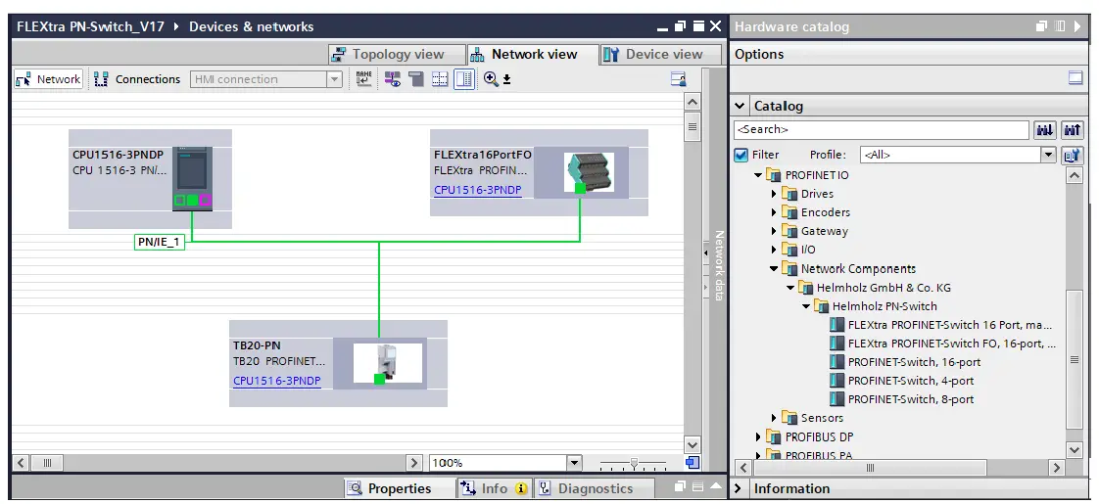Select the FLEXtra16PortFO switch image
Image resolution: width=1099 pixels, height=504 pixels.
pyautogui.click(x=589, y=172)
